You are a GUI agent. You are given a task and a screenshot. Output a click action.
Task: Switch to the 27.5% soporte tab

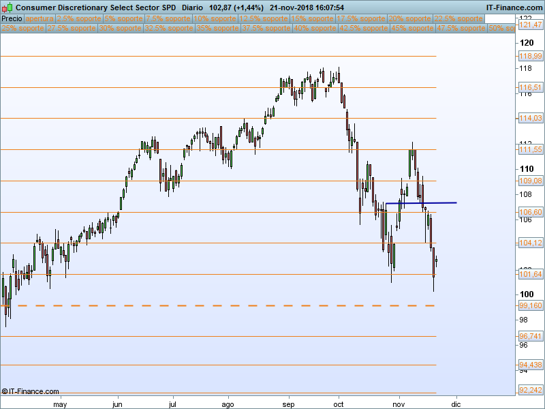(x=72, y=28)
